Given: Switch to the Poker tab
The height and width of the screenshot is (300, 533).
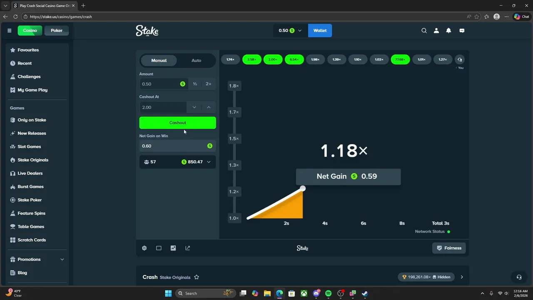Looking at the screenshot, I should tap(57, 30).
